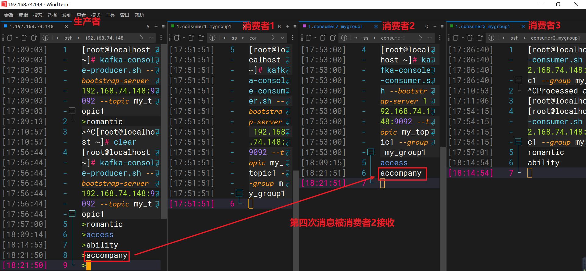
Task: Open the 搜索 (Search) menu
Action: (38, 15)
